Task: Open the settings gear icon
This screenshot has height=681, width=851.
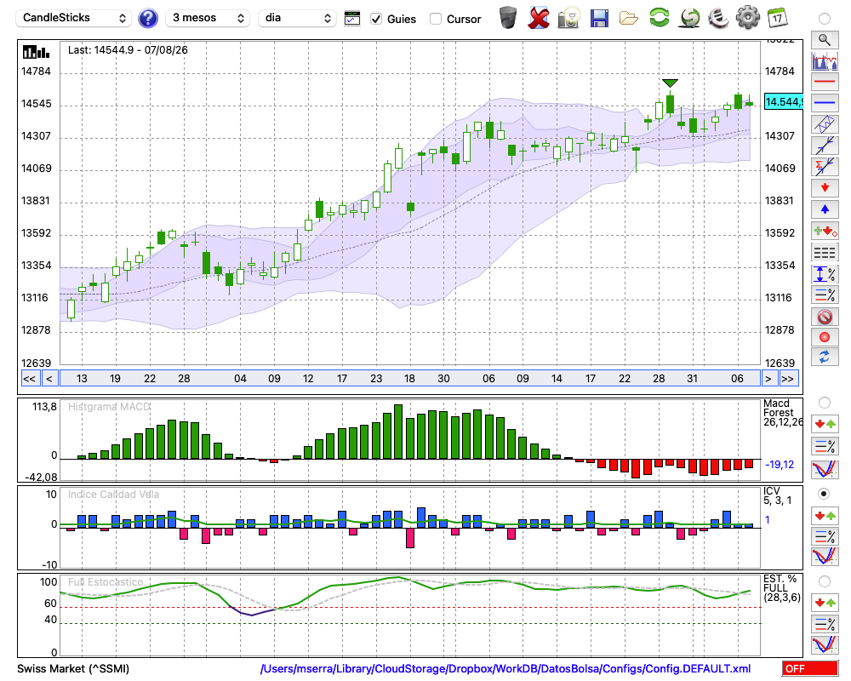Action: coord(747,18)
